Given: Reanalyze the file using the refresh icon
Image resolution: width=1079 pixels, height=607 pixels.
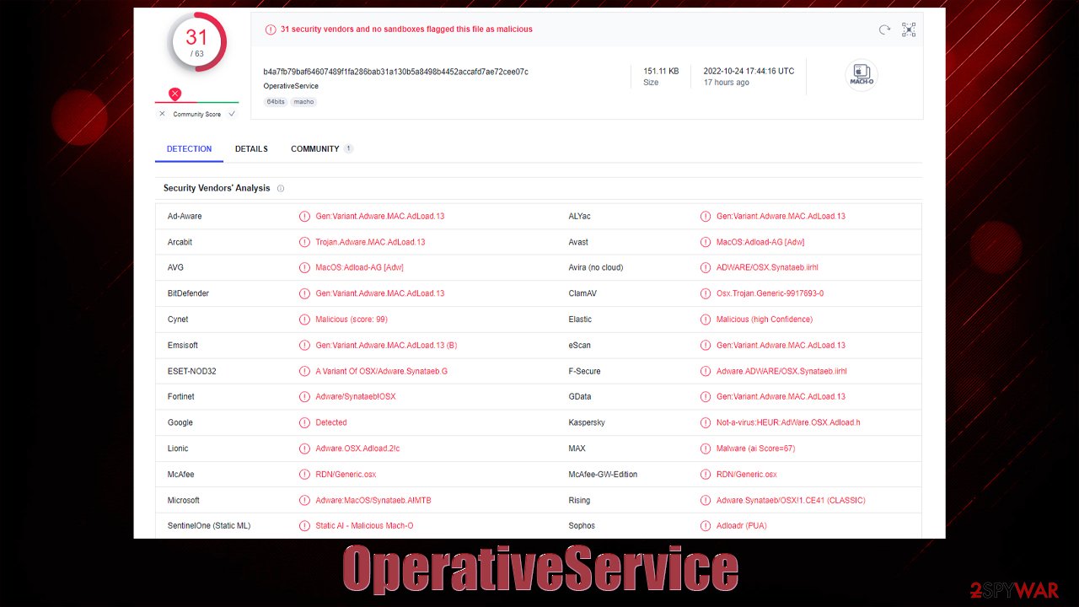Looking at the screenshot, I should click(x=884, y=30).
